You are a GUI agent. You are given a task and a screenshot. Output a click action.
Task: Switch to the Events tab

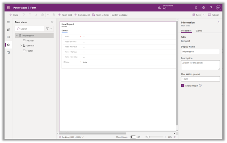pos(199,31)
